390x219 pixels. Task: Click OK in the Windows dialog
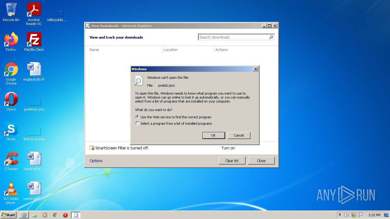coord(214,135)
